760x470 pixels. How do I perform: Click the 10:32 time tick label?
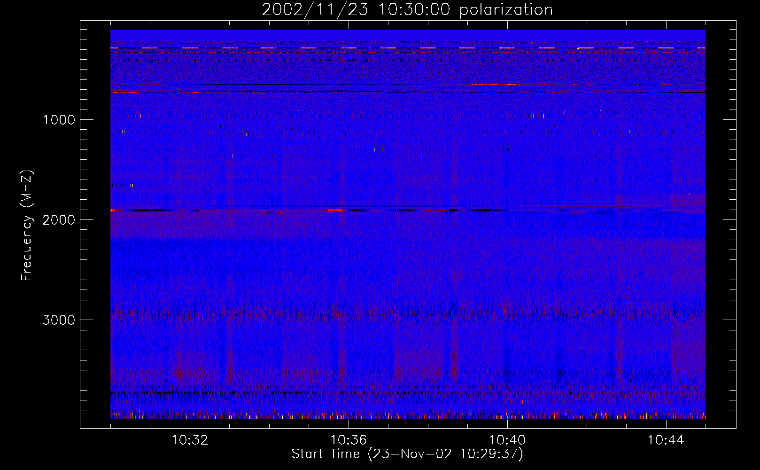click(x=190, y=440)
